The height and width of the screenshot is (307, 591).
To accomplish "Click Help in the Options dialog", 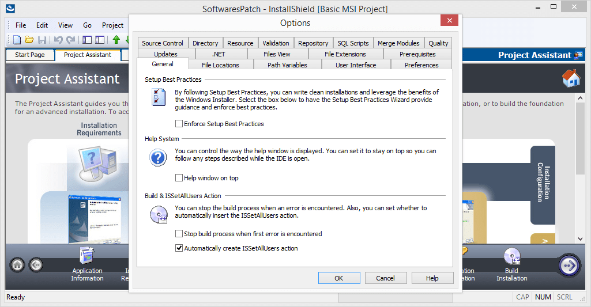I will click(432, 278).
